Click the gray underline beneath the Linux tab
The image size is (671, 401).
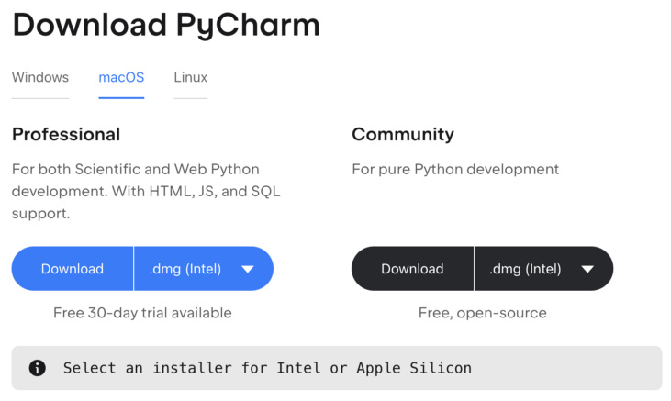[x=190, y=98]
